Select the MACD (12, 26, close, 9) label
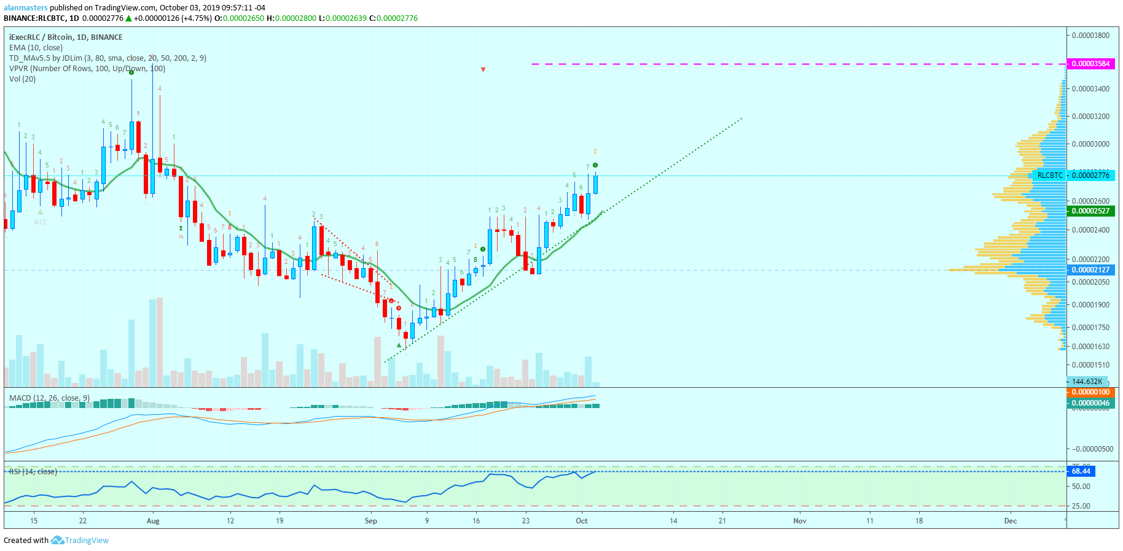This screenshot has height=551, width=1123. tap(49, 398)
